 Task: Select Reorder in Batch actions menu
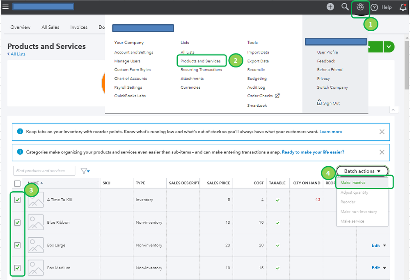[x=348, y=202]
